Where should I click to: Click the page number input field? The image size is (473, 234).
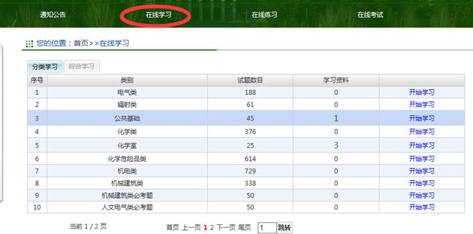tap(267, 228)
